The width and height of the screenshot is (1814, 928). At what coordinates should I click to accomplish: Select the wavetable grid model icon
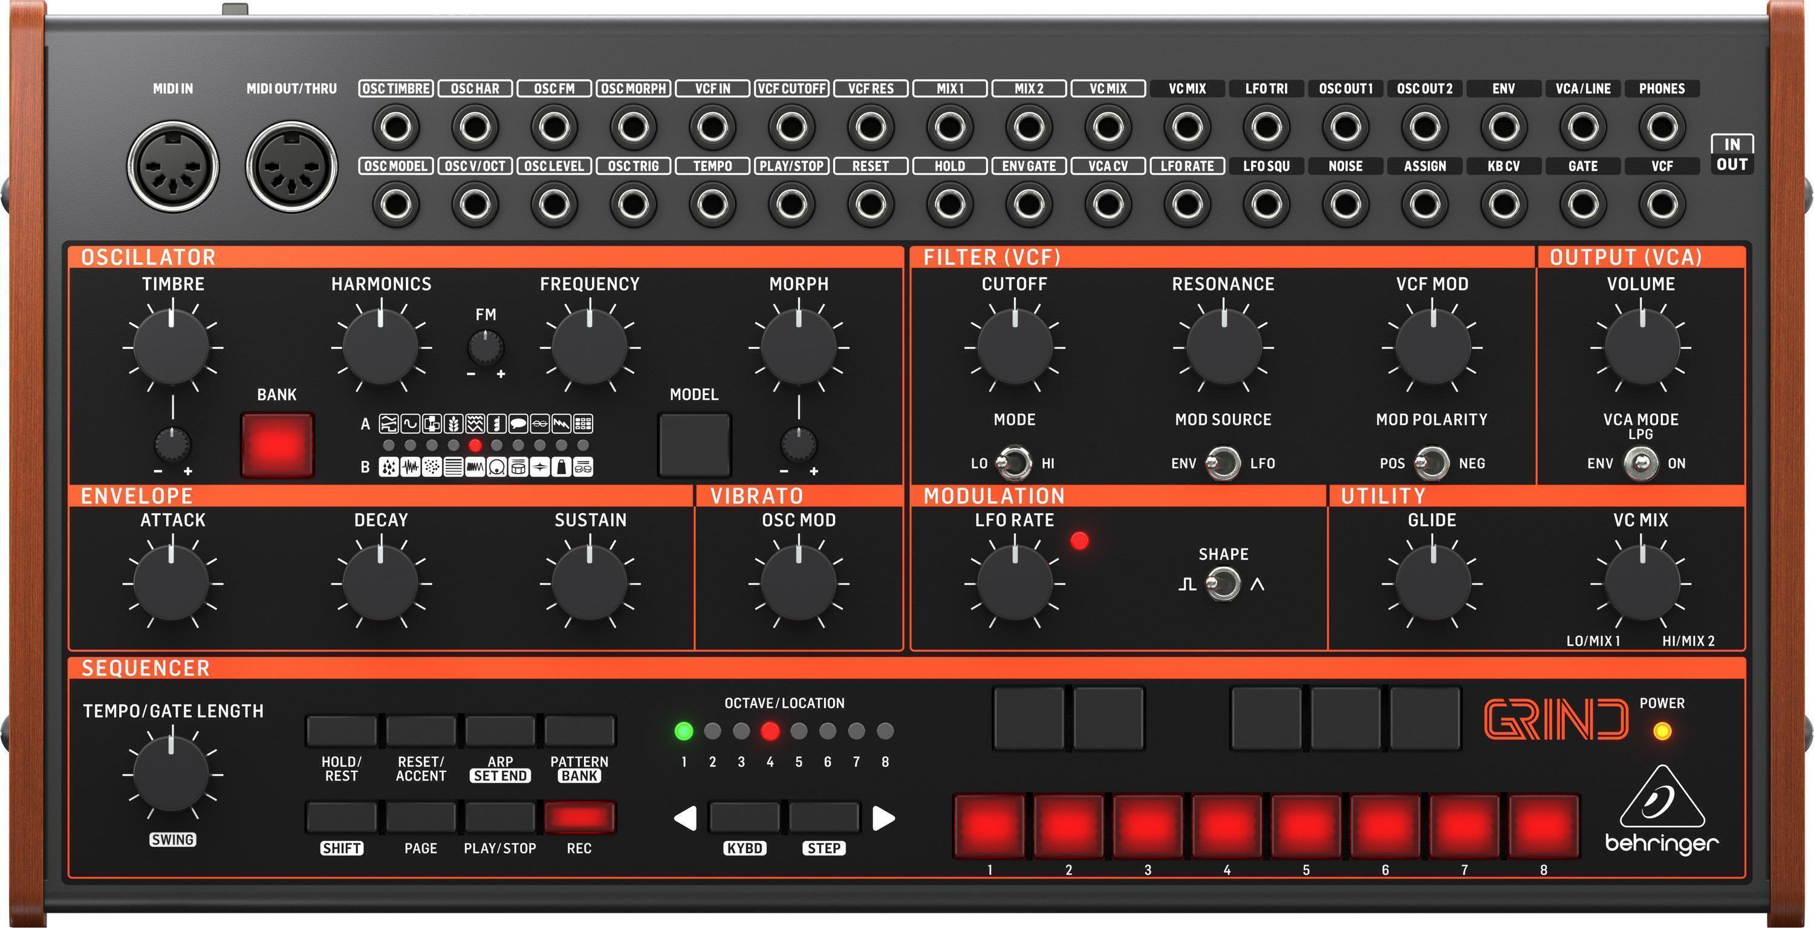point(585,424)
